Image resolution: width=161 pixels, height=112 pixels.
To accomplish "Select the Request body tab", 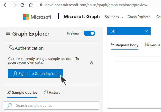I will coord(125,45).
